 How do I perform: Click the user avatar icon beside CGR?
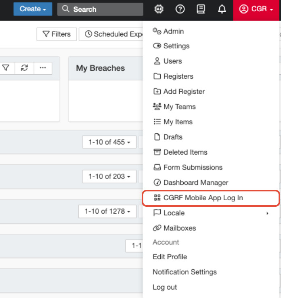tap(243, 9)
